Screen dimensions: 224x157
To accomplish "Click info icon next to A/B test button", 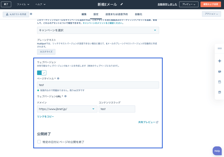I will [31, 14].
